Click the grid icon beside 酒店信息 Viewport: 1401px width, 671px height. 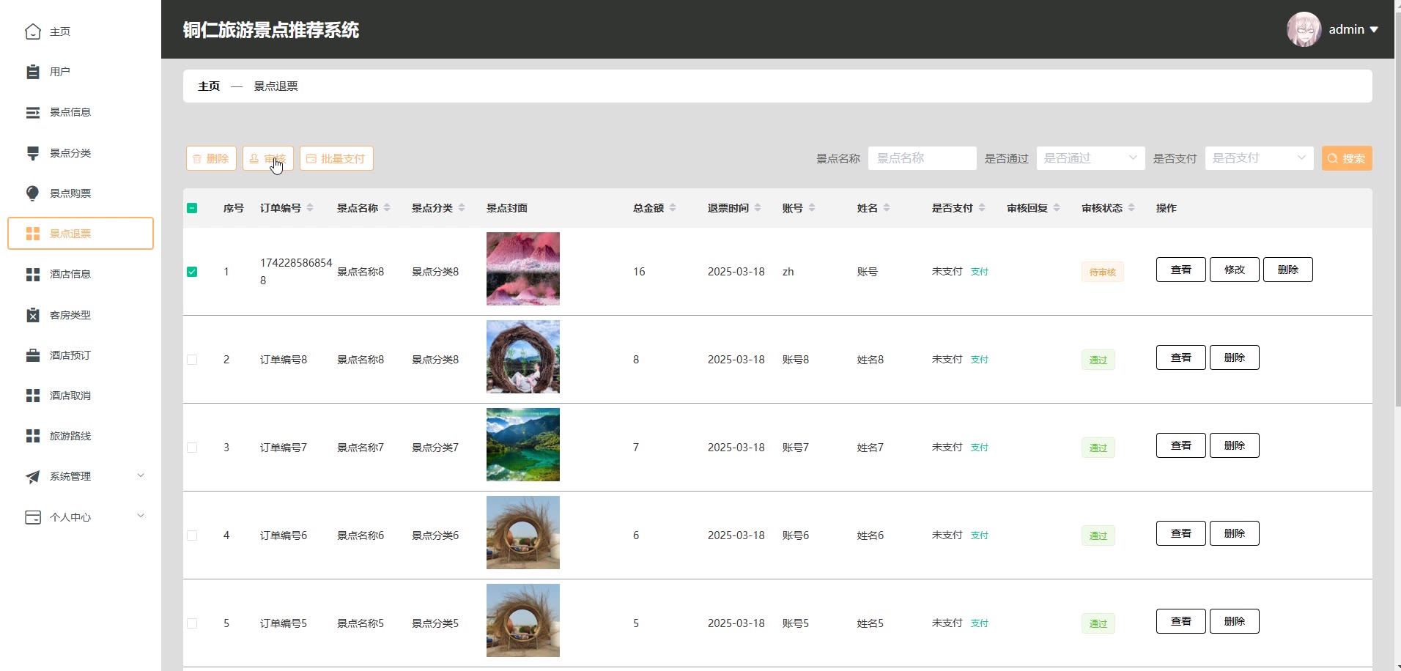[x=33, y=274]
